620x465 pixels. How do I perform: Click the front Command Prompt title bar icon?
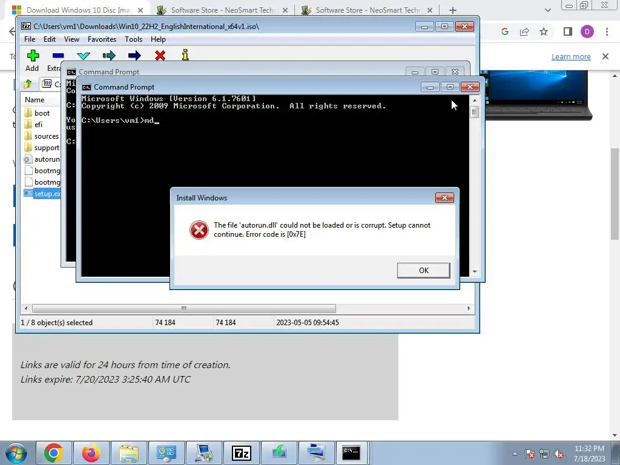click(x=86, y=87)
